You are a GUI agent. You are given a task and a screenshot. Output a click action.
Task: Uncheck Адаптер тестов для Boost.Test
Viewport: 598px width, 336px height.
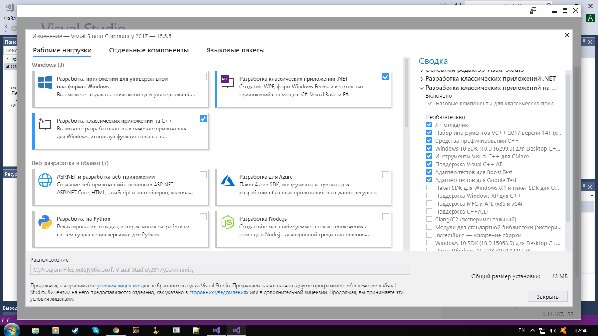pyautogui.click(x=429, y=172)
